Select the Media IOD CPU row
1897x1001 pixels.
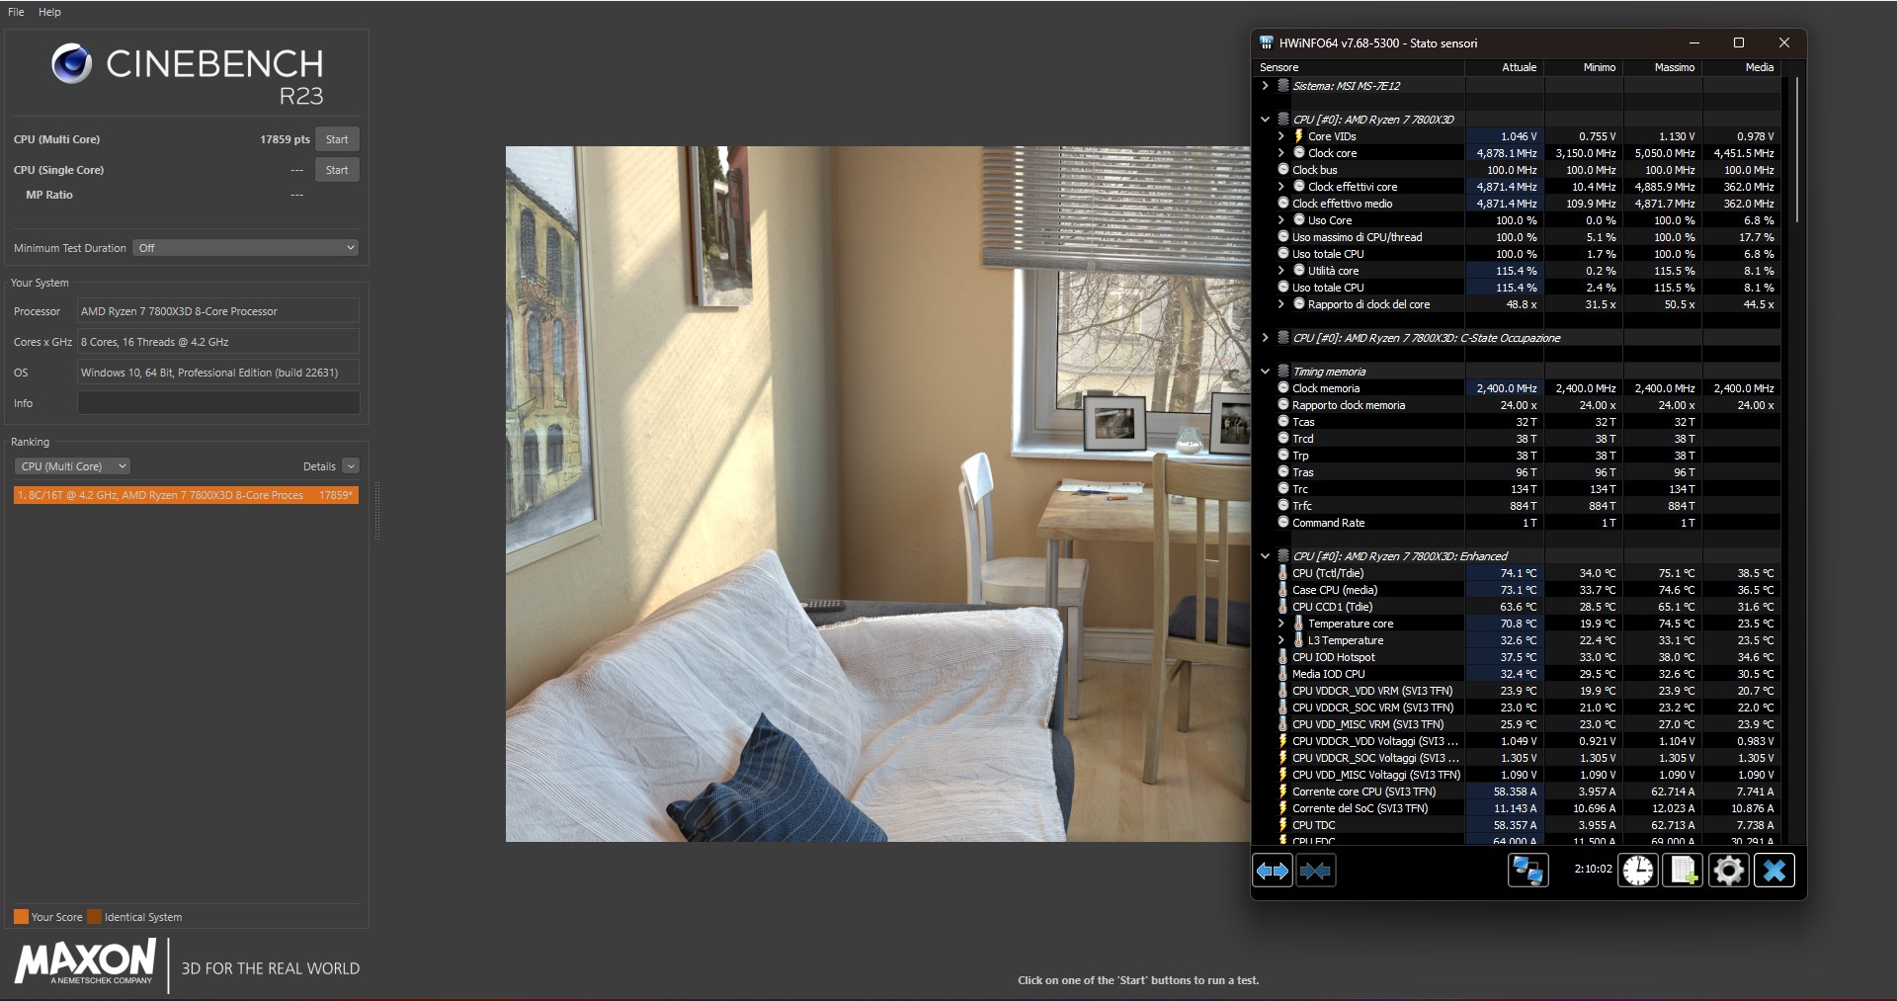point(1518,674)
